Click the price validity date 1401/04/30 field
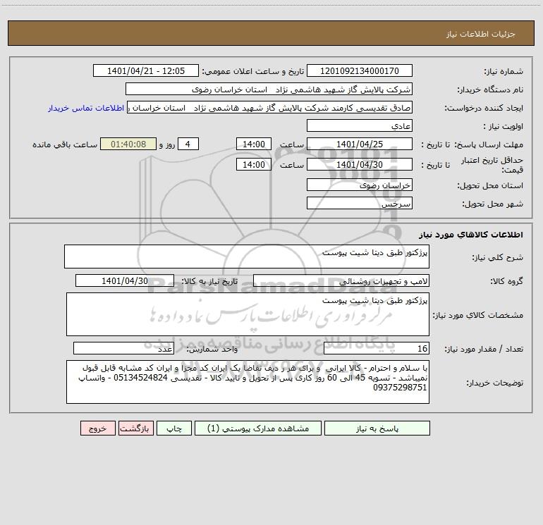543x525 pixels. pos(360,164)
